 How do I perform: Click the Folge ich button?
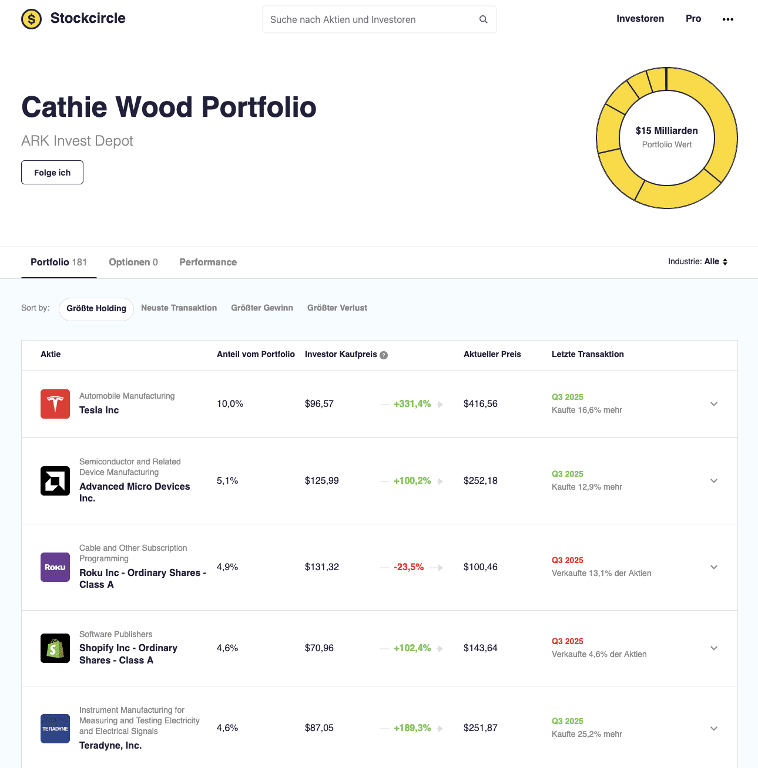point(52,172)
